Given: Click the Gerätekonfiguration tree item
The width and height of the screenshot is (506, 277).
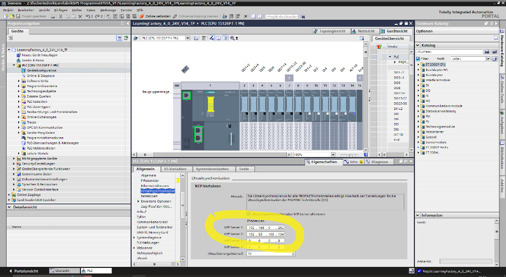Looking at the screenshot, I should 41,70.
